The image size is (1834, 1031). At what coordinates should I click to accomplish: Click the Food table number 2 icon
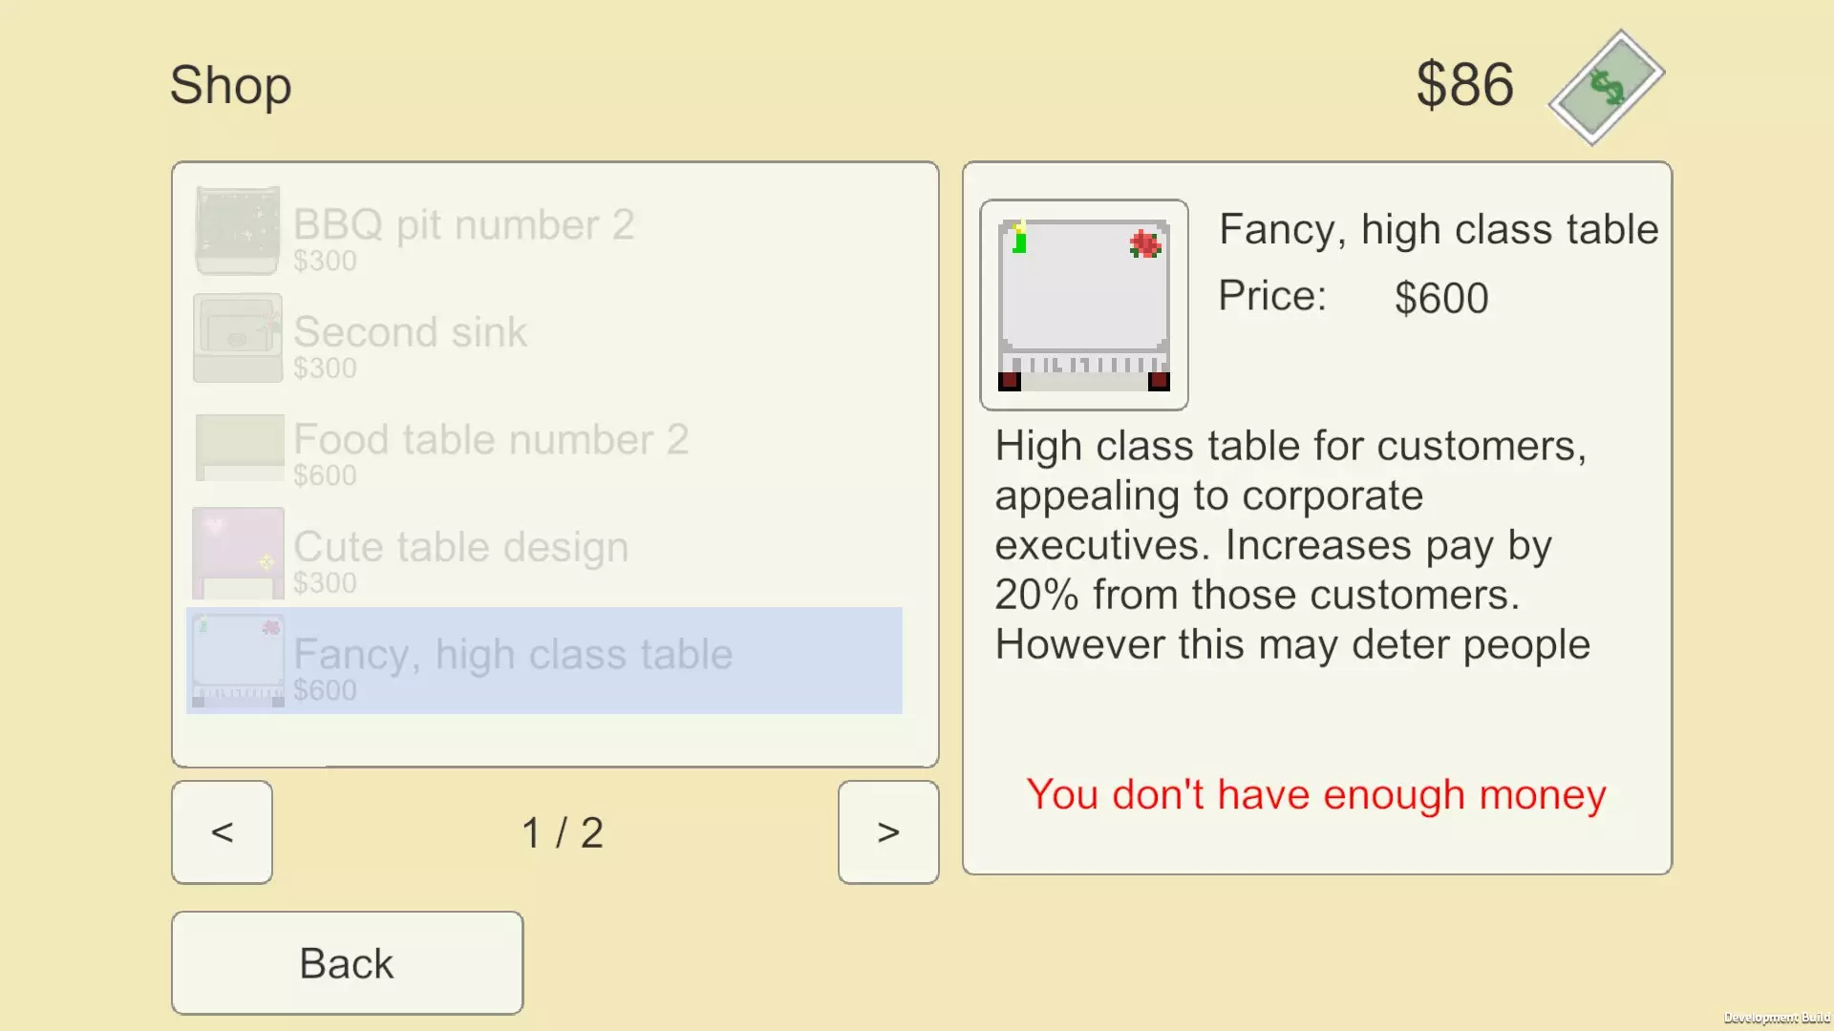tap(239, 447)
